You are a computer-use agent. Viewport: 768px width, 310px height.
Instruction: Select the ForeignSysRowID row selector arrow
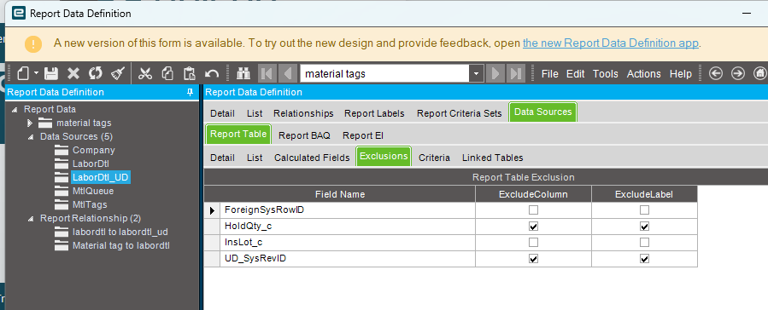pyautogui.click(x=212, y=210)
